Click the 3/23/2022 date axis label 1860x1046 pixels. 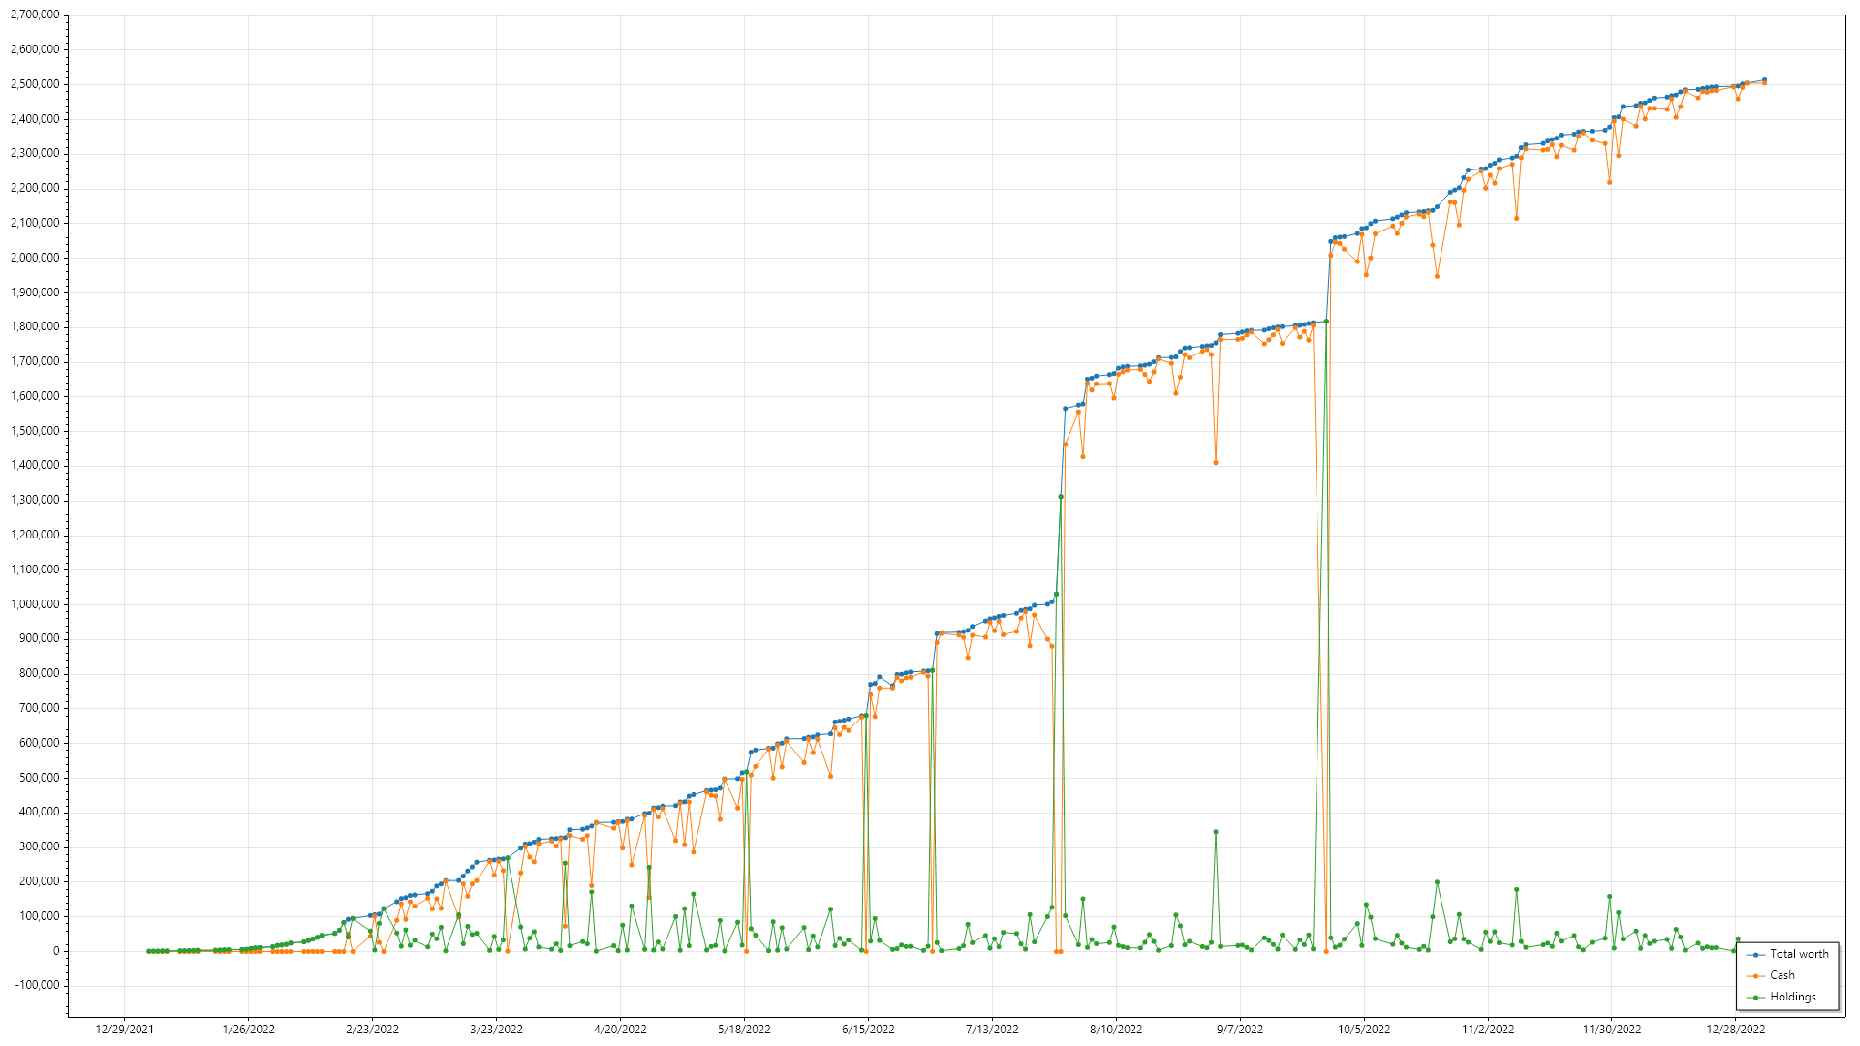[496, 1030]
